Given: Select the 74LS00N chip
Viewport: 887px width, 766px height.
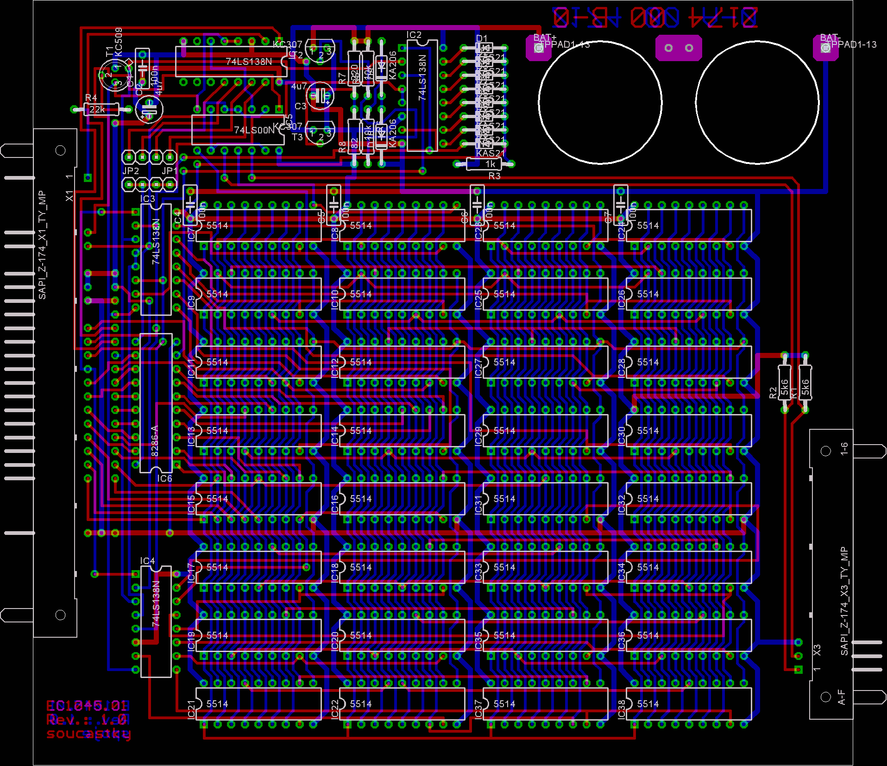Looking at the screenshot, I should (x=238, y=130).
